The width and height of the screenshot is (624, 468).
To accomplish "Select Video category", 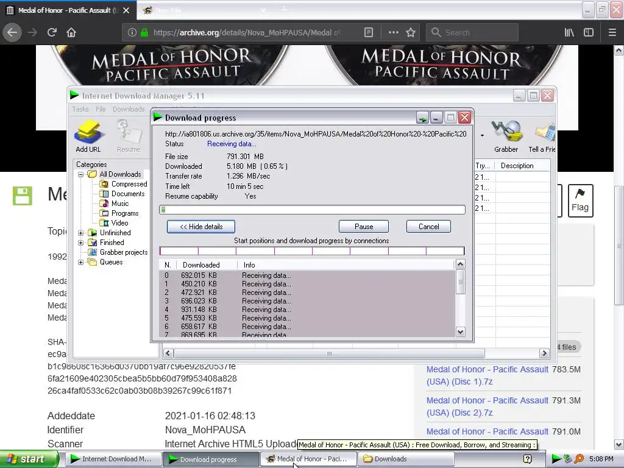I will click(x=114, y=223).
